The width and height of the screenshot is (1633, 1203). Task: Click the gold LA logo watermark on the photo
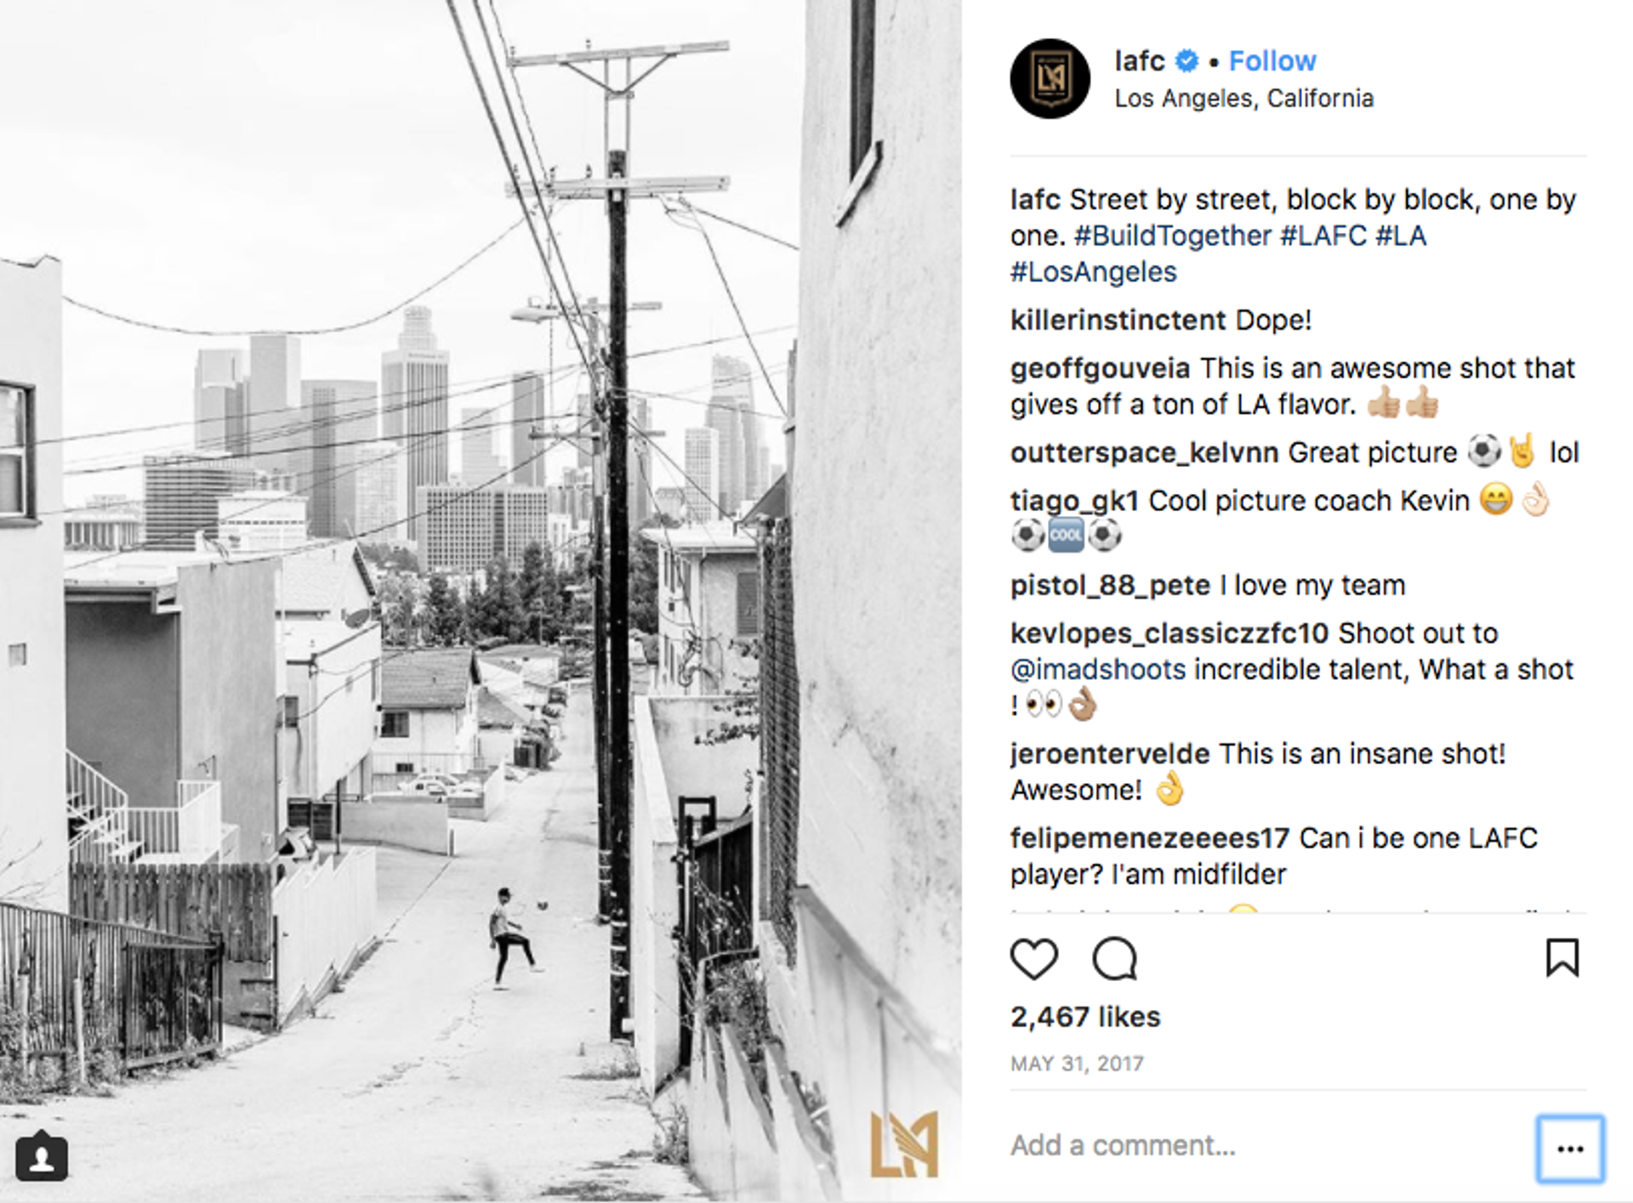click(904, 1144)
